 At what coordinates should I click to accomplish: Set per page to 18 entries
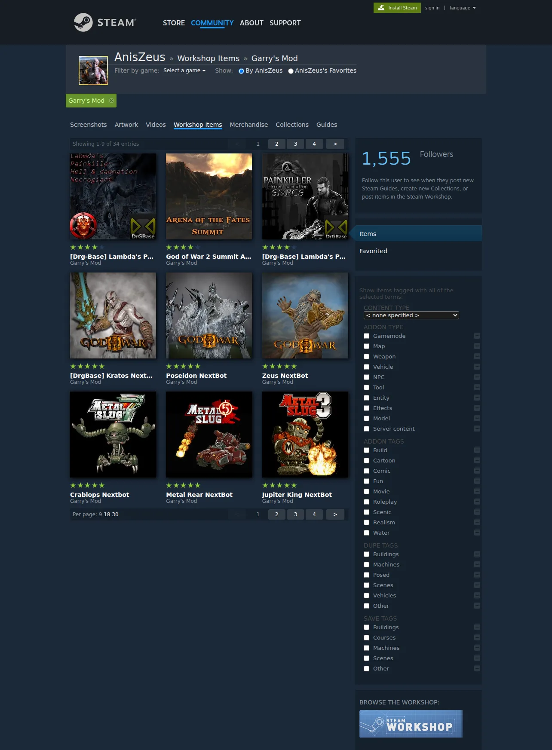107,514
